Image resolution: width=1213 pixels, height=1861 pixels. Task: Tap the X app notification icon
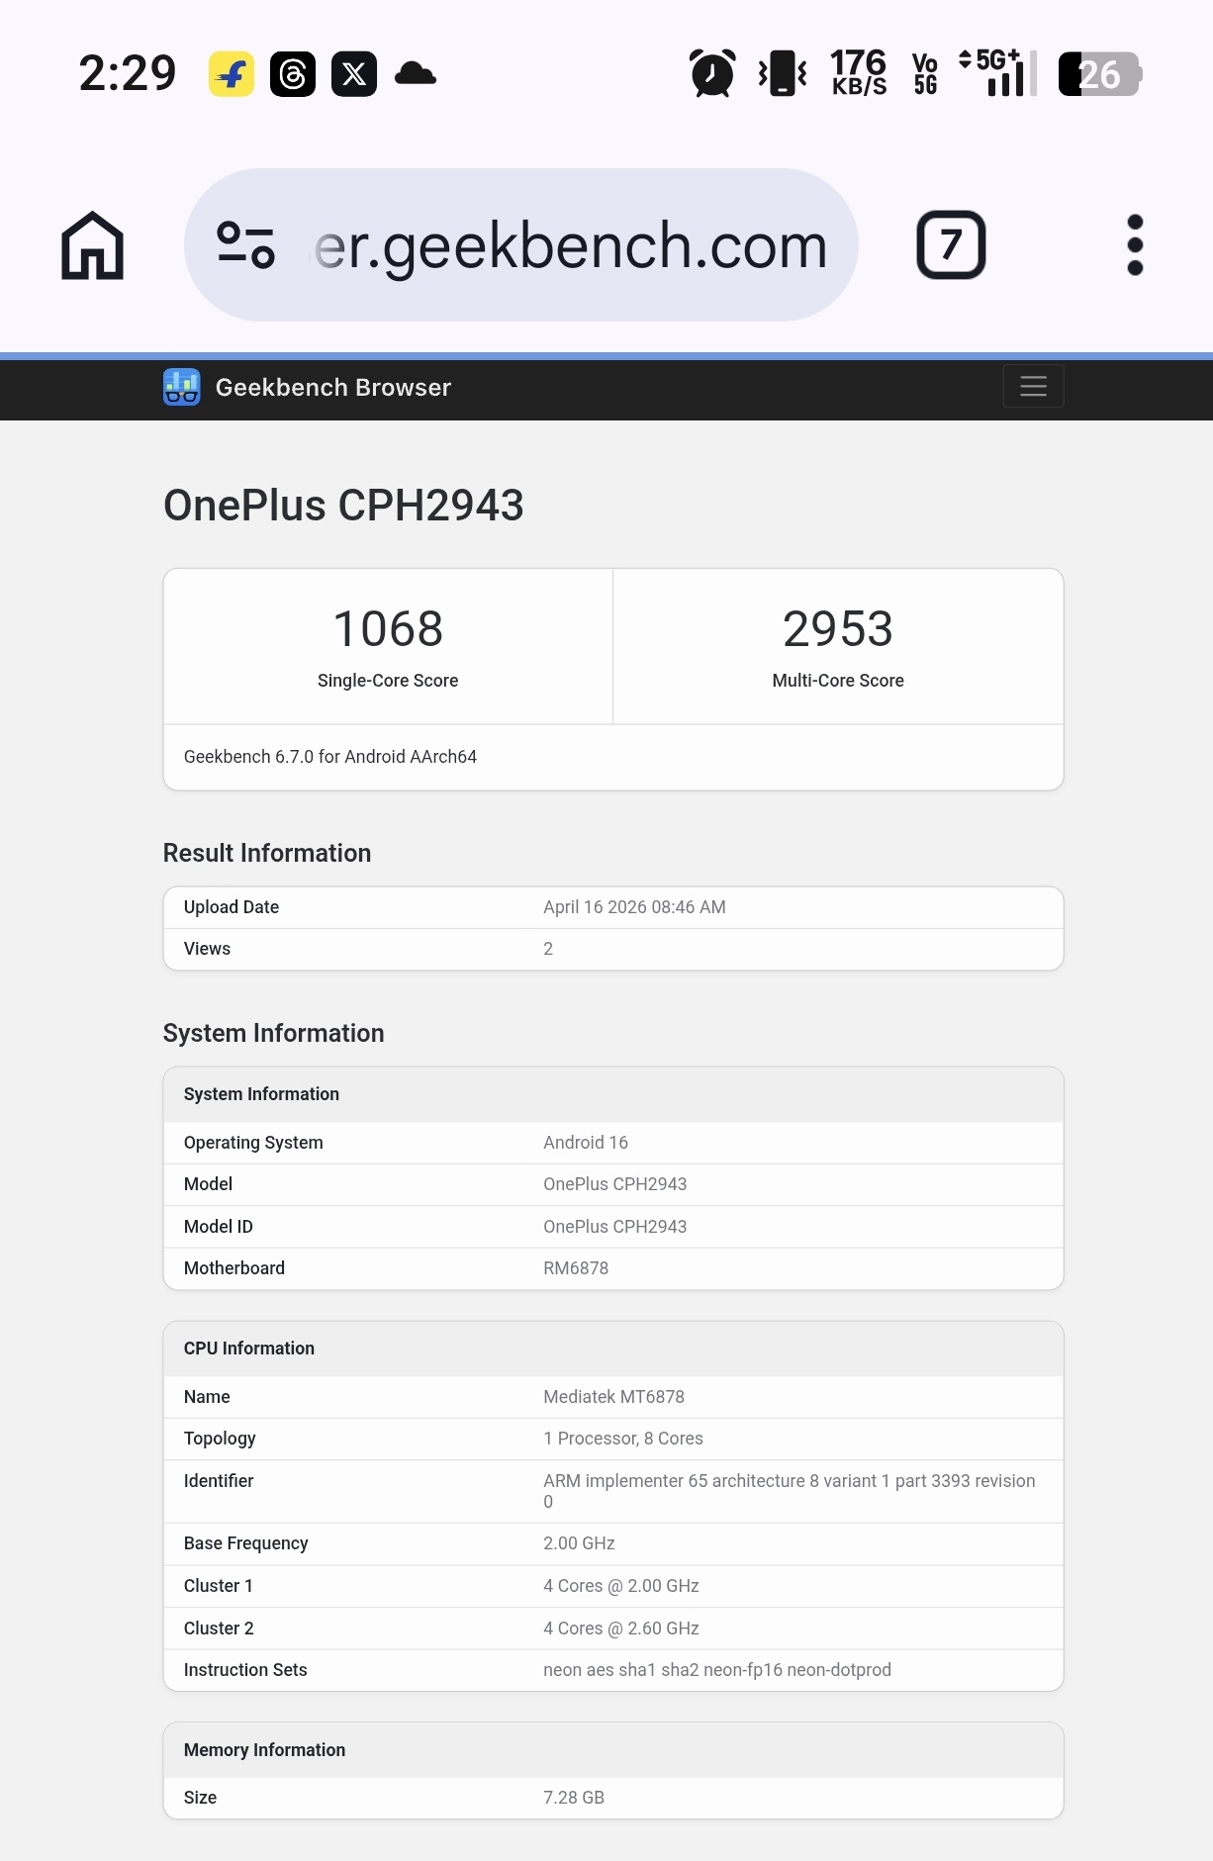(354, 74)
